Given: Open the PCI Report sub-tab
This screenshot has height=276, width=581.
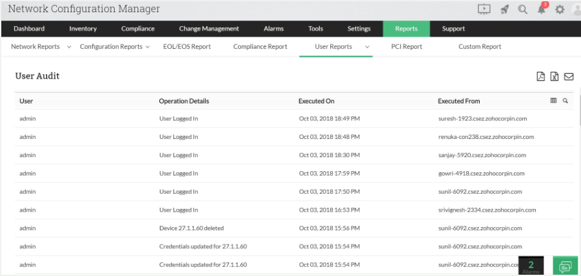Looking at the screenshot, I should pos(406,47).
